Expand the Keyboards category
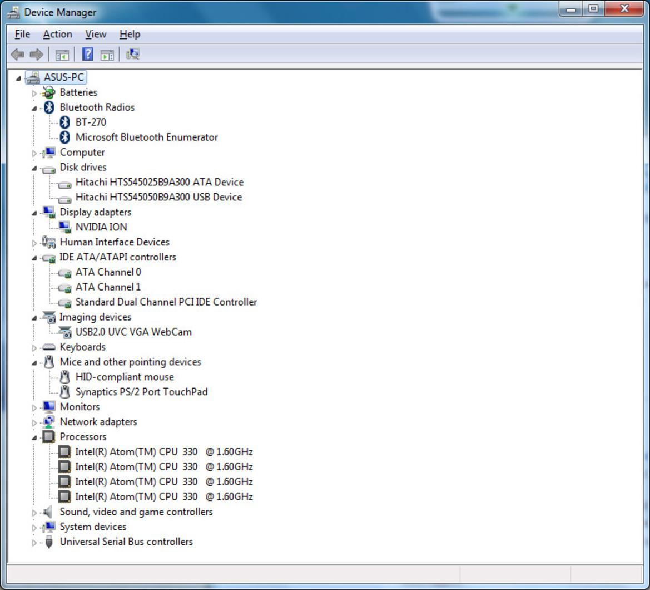The height and width of the screenshot is (590, 650). 34,348
